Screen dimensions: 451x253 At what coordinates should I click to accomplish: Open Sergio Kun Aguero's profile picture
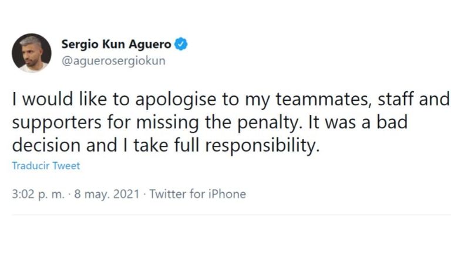click(31, 53)
